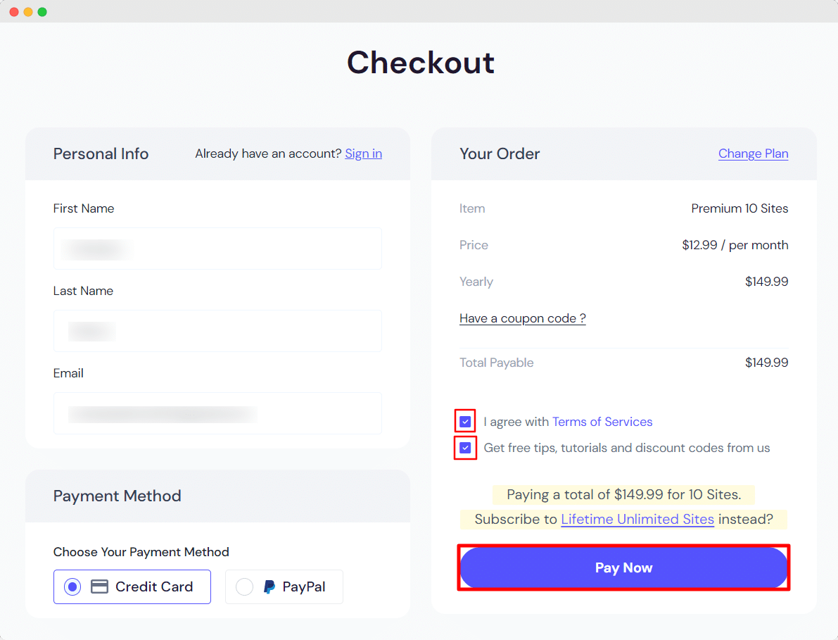Choose the PayPal payment option box

(284, 586)
